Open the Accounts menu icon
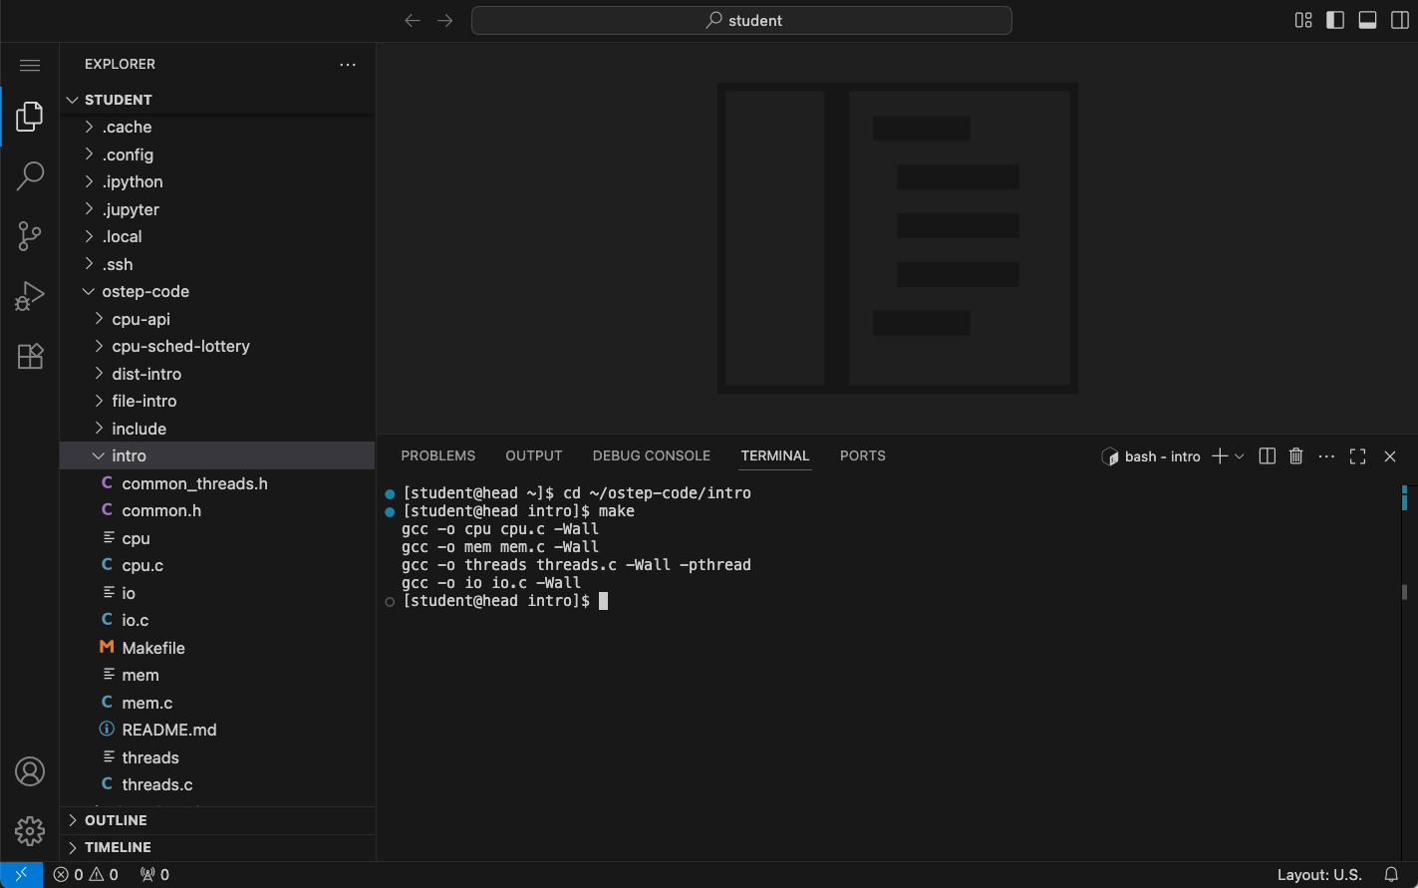 pyautogui.click(x=30, y=771)
